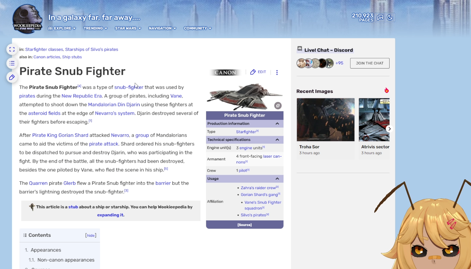This screenshot has width=471, height=269.
Task: Open the STAR WARS dropdown menu
Action: [128, 28]
